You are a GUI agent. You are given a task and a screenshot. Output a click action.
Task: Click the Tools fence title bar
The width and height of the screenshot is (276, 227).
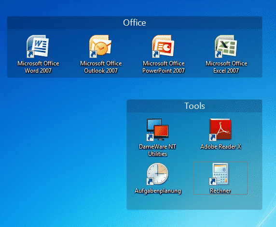point(194,106)
